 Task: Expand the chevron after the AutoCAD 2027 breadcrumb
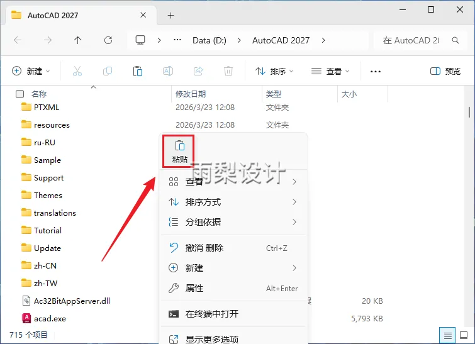[x=323, y=40]
